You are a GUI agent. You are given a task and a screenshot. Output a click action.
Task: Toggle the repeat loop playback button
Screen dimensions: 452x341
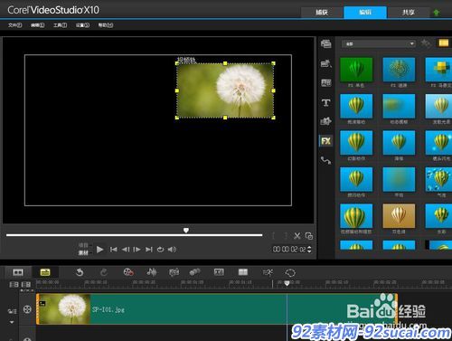[x=160, y=250]
